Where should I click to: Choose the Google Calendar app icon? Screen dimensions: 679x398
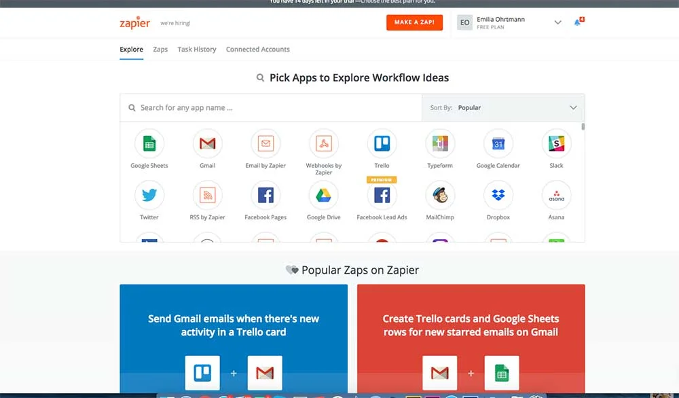click(x=498, y=143)
